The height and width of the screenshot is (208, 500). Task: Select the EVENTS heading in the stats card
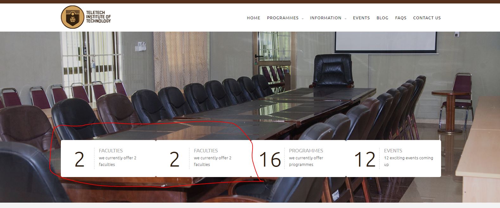pos(393,151)
